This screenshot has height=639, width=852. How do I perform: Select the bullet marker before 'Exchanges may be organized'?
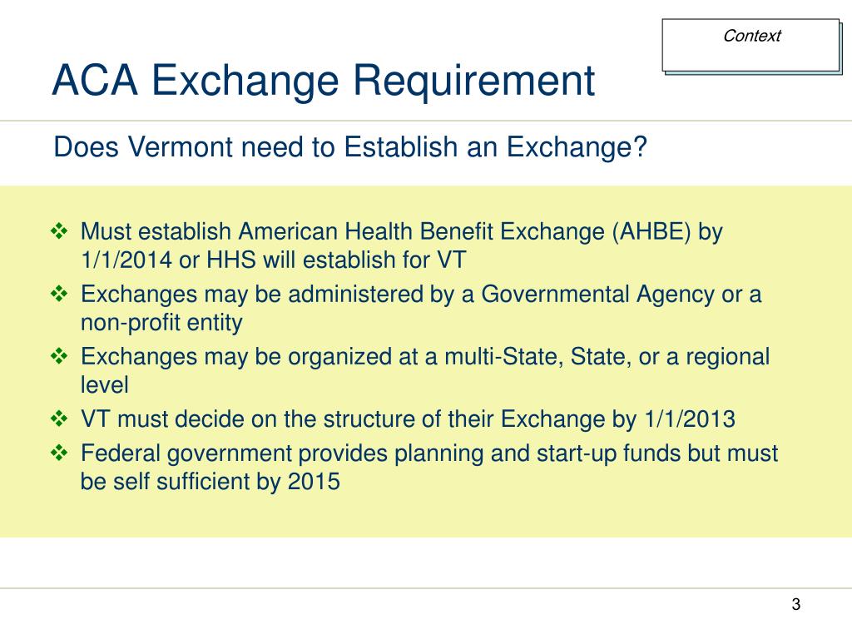coord(59,356)
